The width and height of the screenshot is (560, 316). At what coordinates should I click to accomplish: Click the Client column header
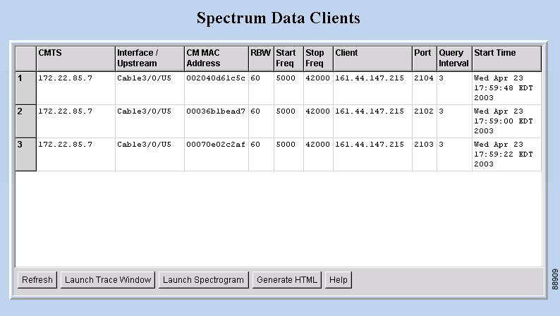[x=372, y=59]
